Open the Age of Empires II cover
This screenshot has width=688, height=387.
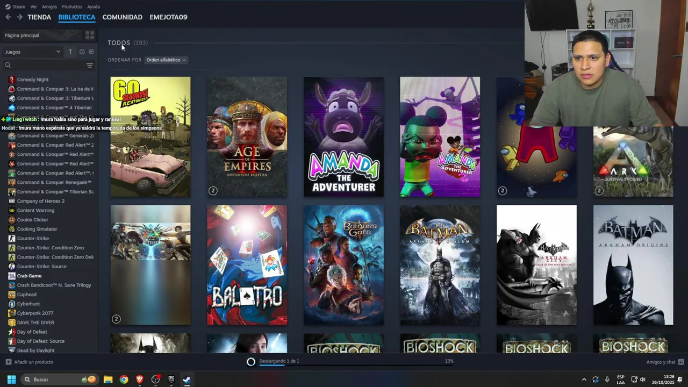pos(247,137)
